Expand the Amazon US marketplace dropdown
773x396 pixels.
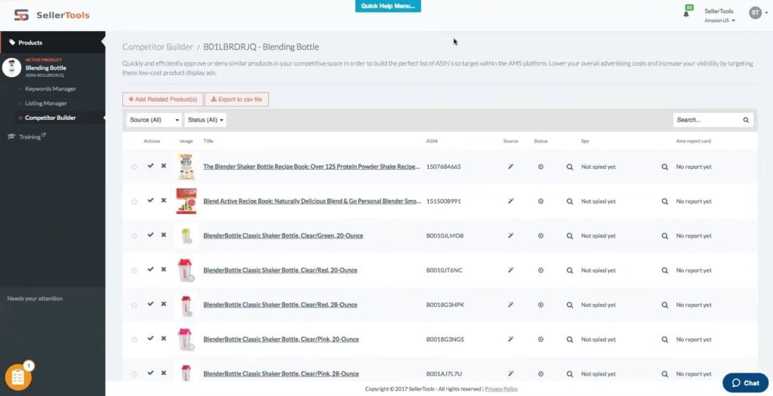(x=719, y=20)
